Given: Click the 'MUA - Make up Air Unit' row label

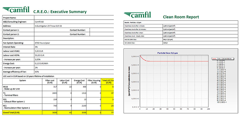Looking at the screenshot, I should point(11,88).
